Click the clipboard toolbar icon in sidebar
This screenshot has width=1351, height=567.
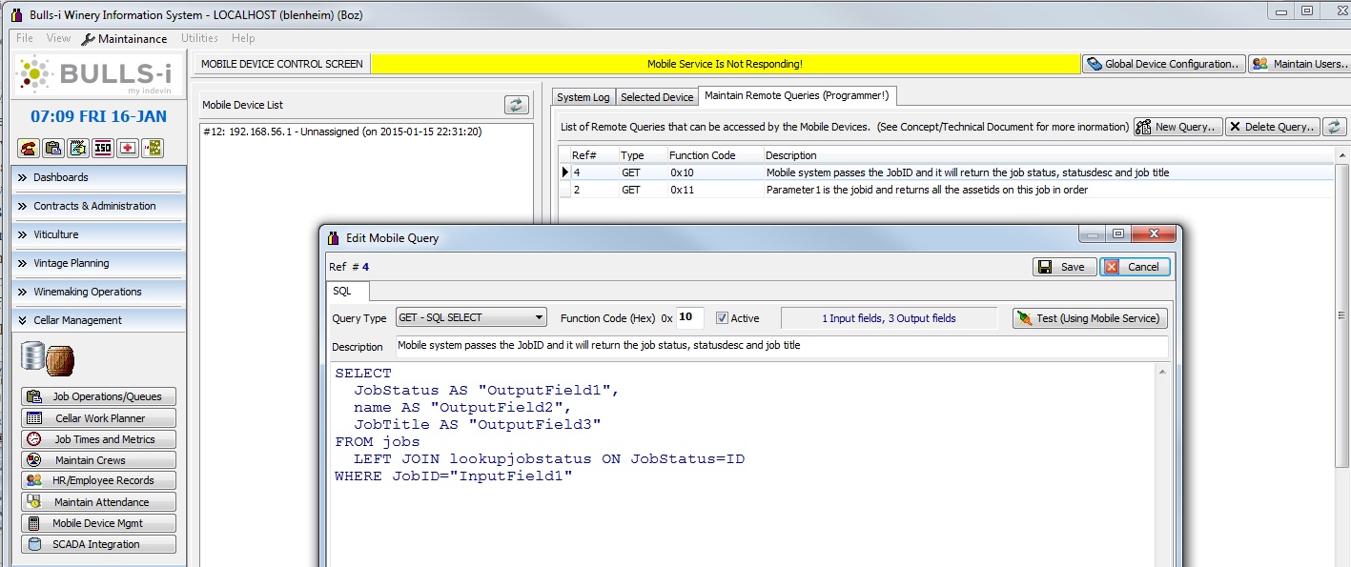(x=52, y=148)
